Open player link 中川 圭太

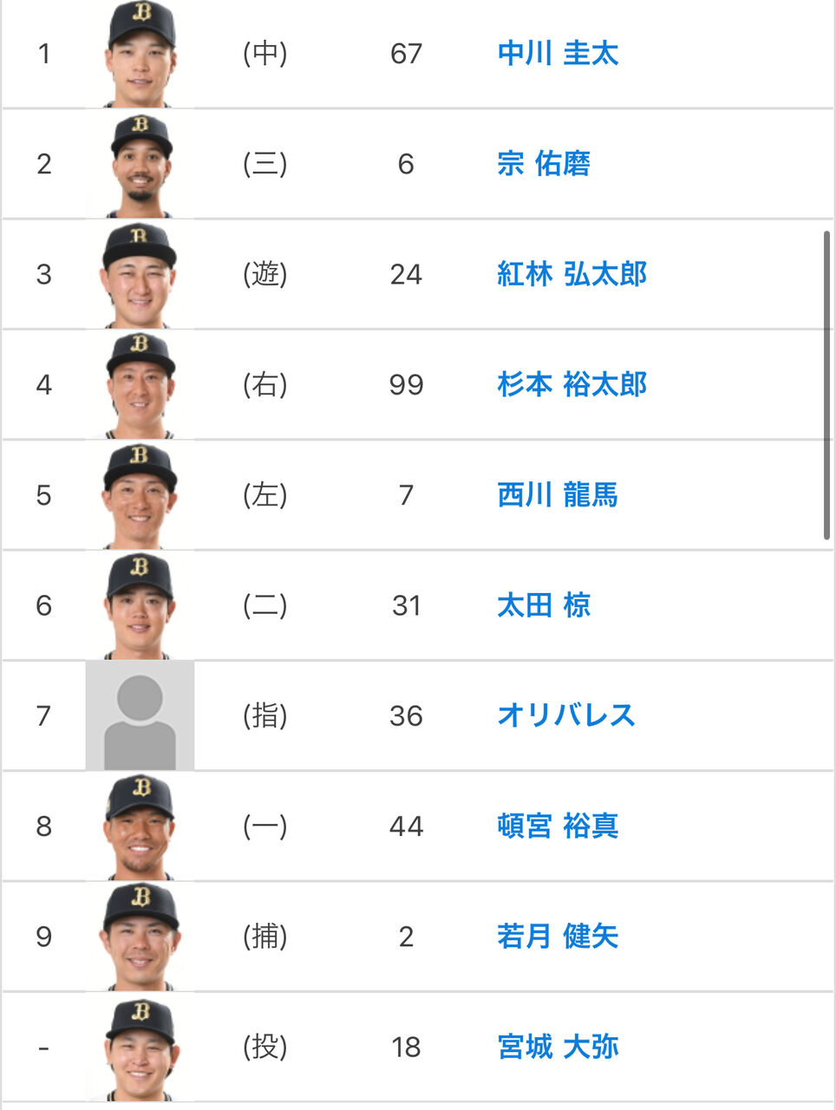click(x=558, y=54)
